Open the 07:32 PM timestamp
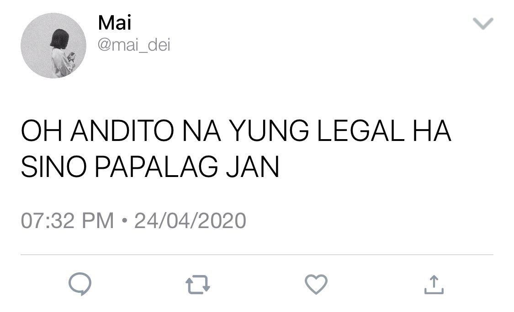This screenshot has height=312, width=514. pyautogui.click(x=67, y=220)
